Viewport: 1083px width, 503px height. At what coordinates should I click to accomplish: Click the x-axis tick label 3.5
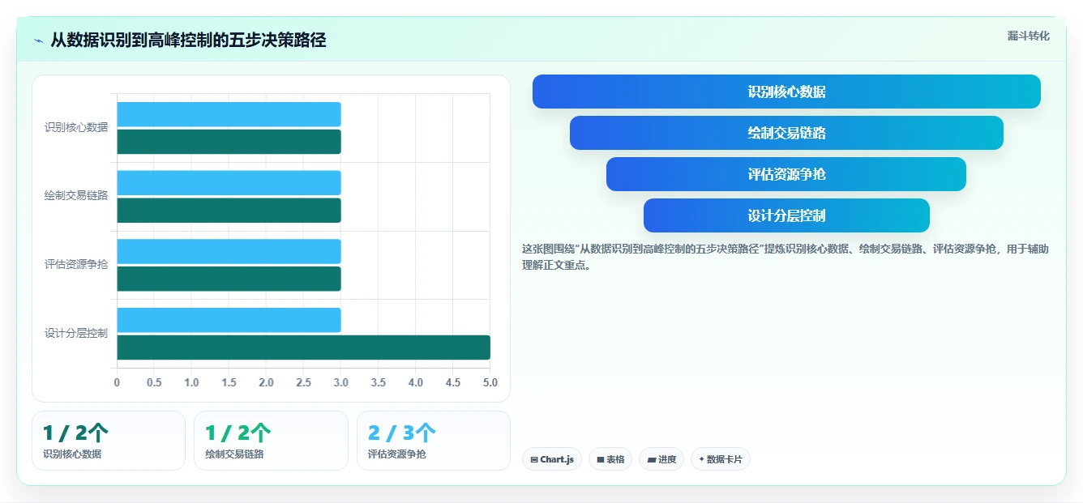coord(378,382)
